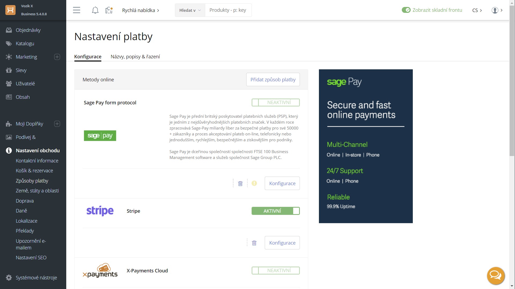Open the Rychlá nabídka quick menu
This screenshot has height=289, width=515.
[141, 10]
